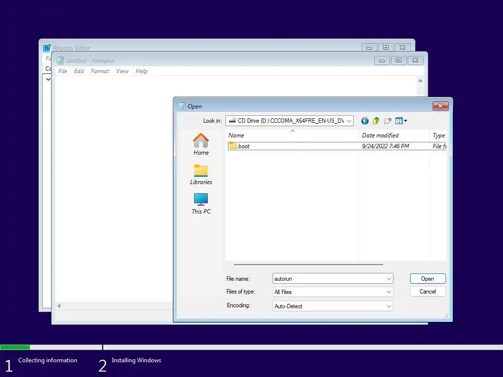This screenshot has width=503, height=377.
Task: Open Notepad's Help menu
Action: pyautogui.click(x=141, y=71)
